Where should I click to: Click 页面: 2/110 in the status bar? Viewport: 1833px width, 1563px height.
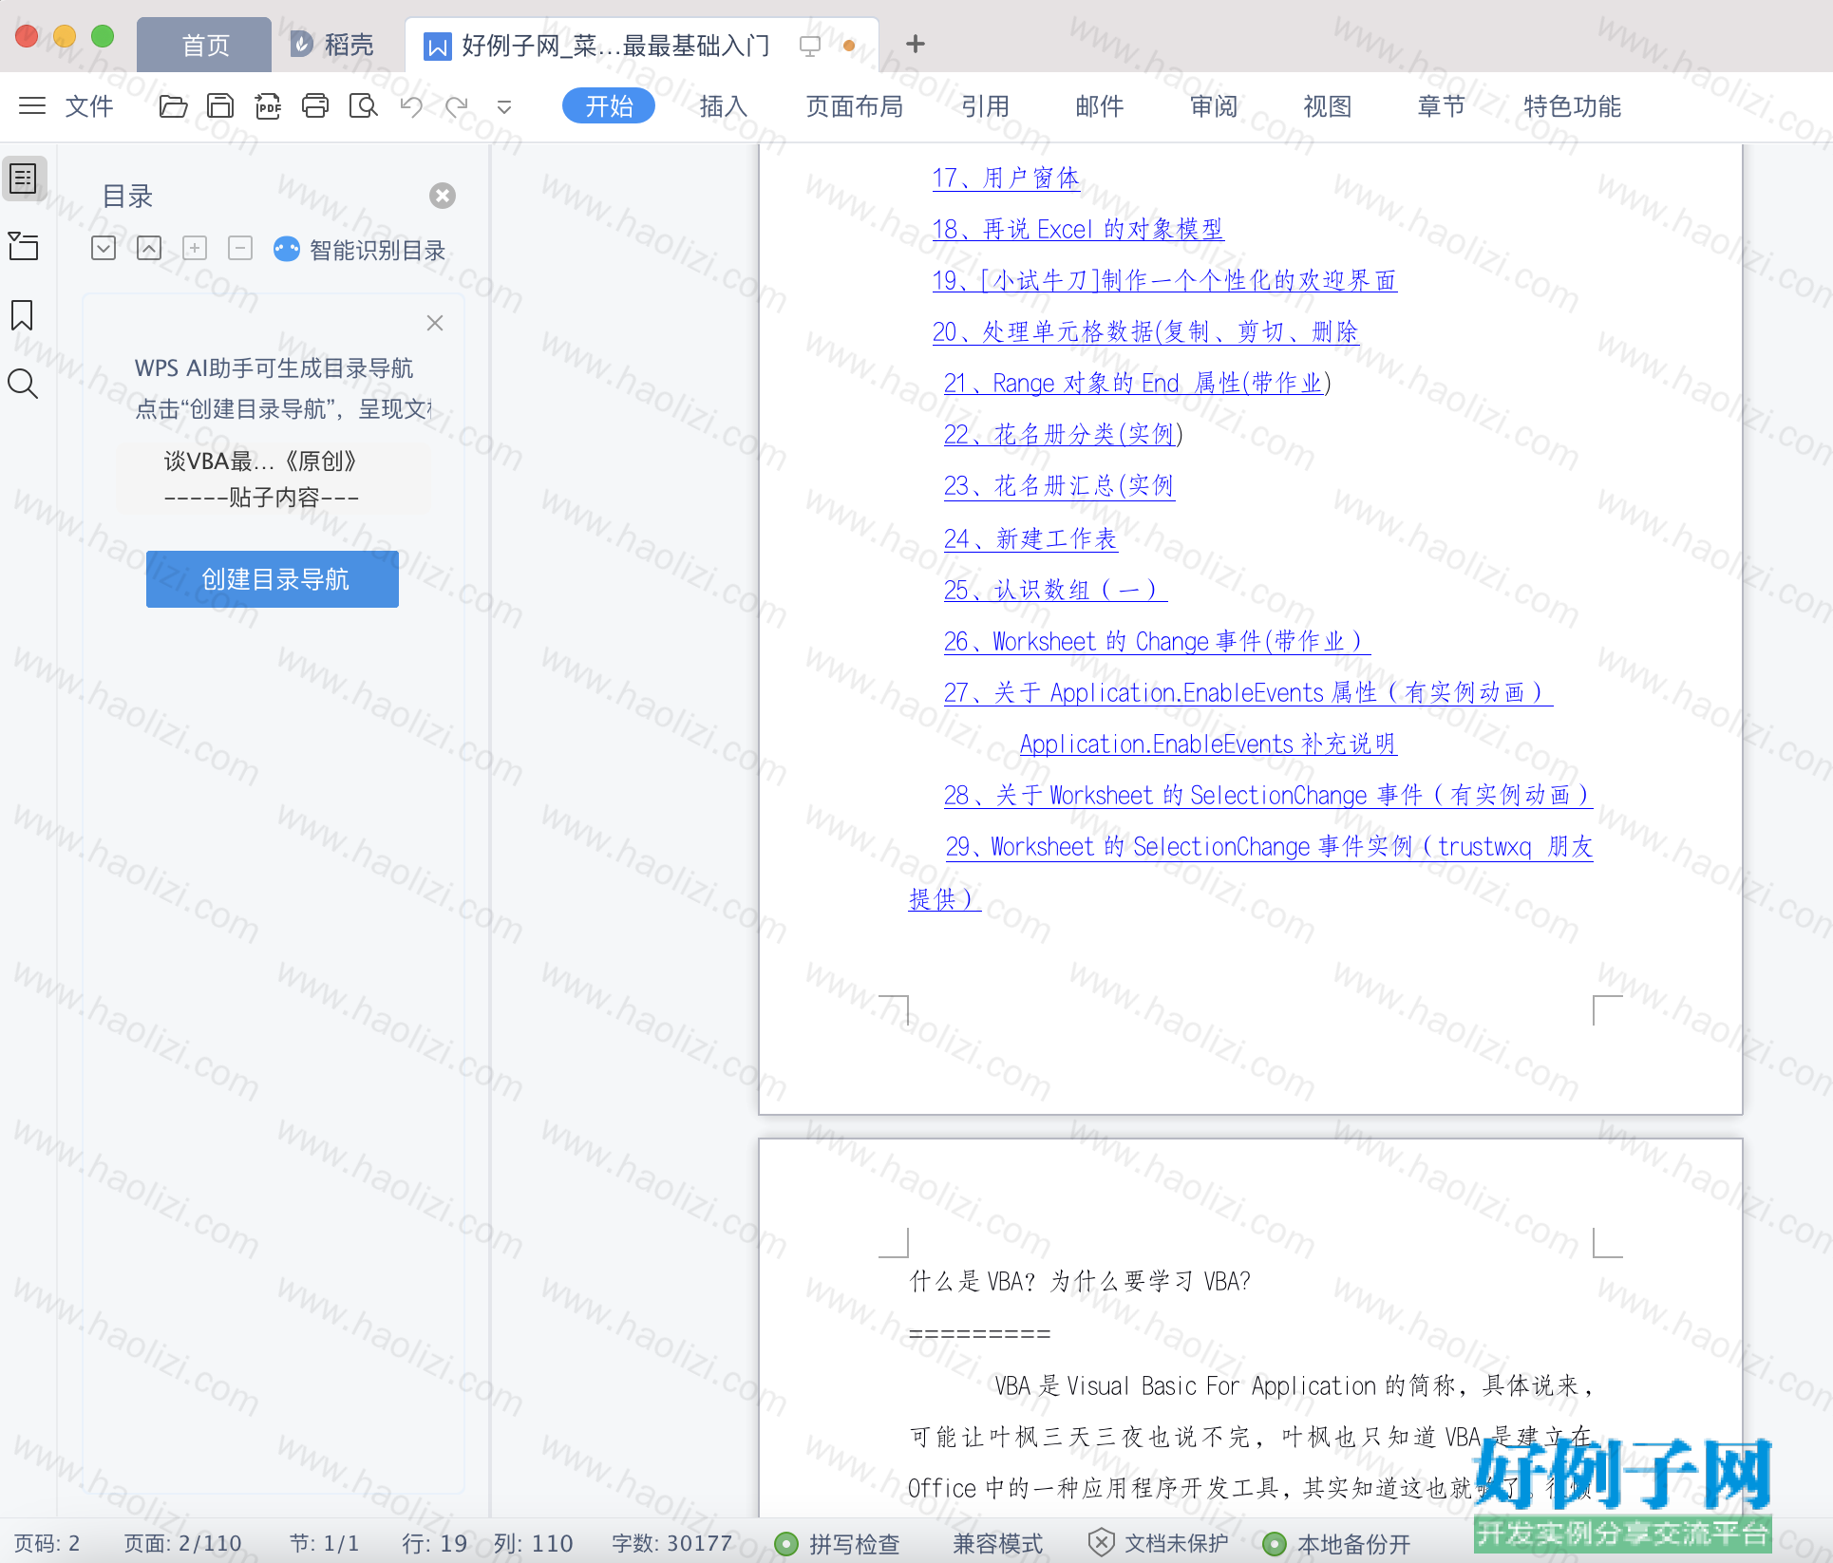coord(182,1543)
